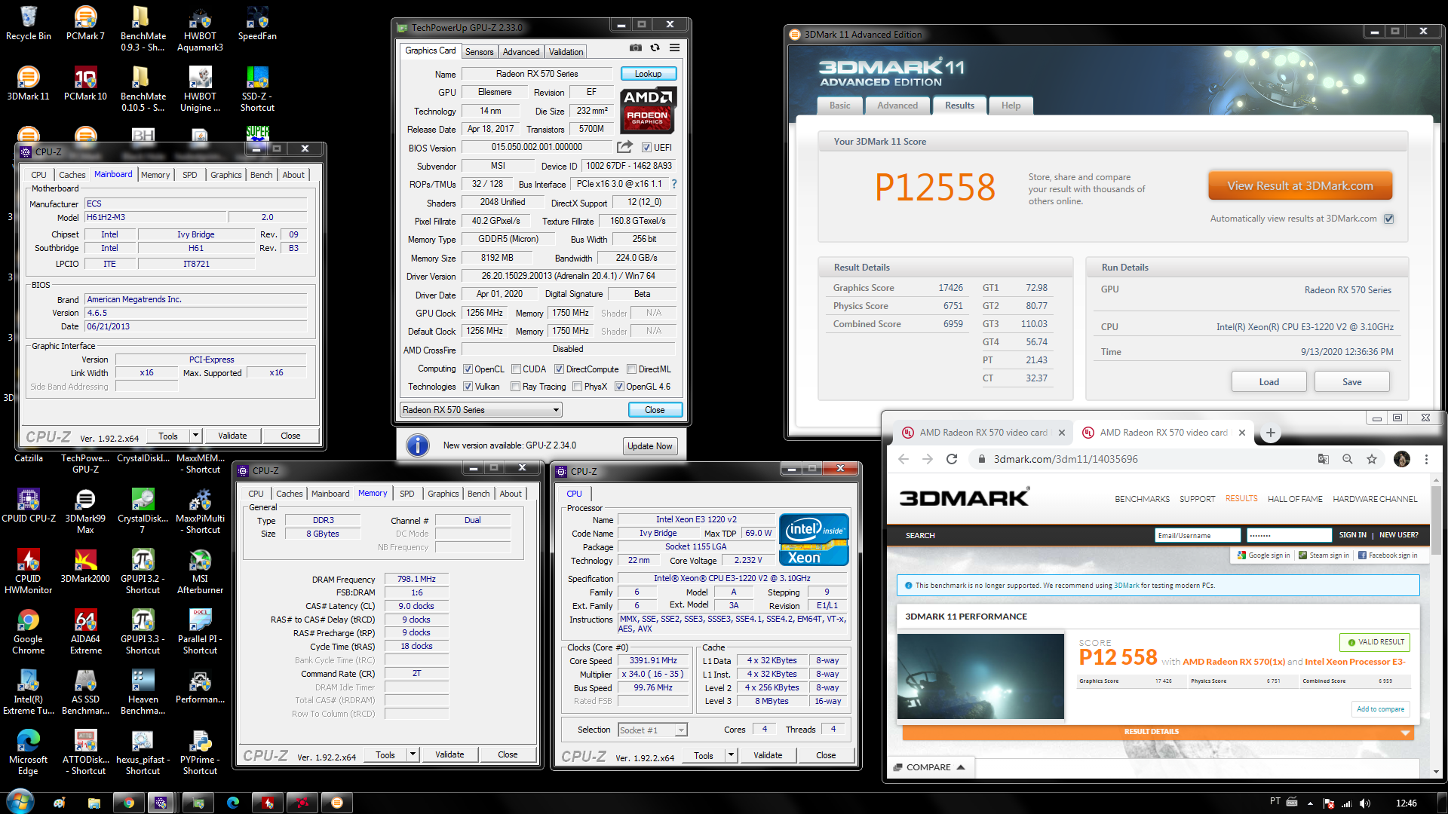The height and width of the screenshot is (814, 1448).
Task: Expand Tools dropdown arrow in Memory CPU-Z
Action: pyautogui.click(x=413, y=754)
